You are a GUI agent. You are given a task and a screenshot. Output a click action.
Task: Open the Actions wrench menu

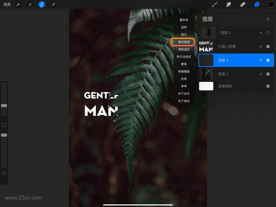pyautogui.click(x=18, y=4)
